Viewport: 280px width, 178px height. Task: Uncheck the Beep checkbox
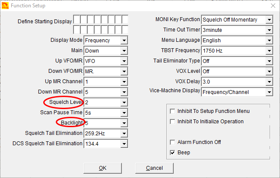(x=173, y=153)
